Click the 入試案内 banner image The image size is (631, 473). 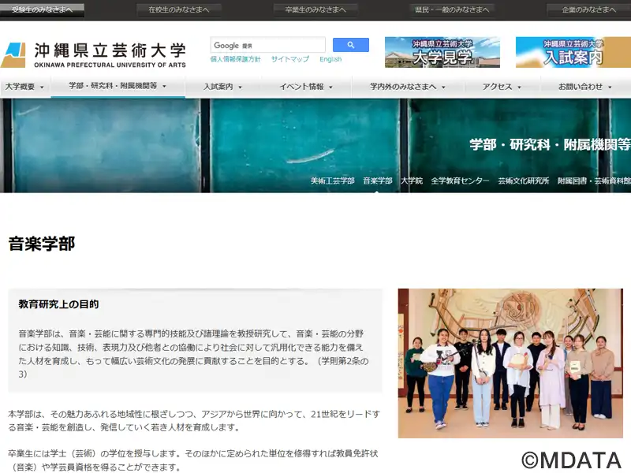pos(573,52)
